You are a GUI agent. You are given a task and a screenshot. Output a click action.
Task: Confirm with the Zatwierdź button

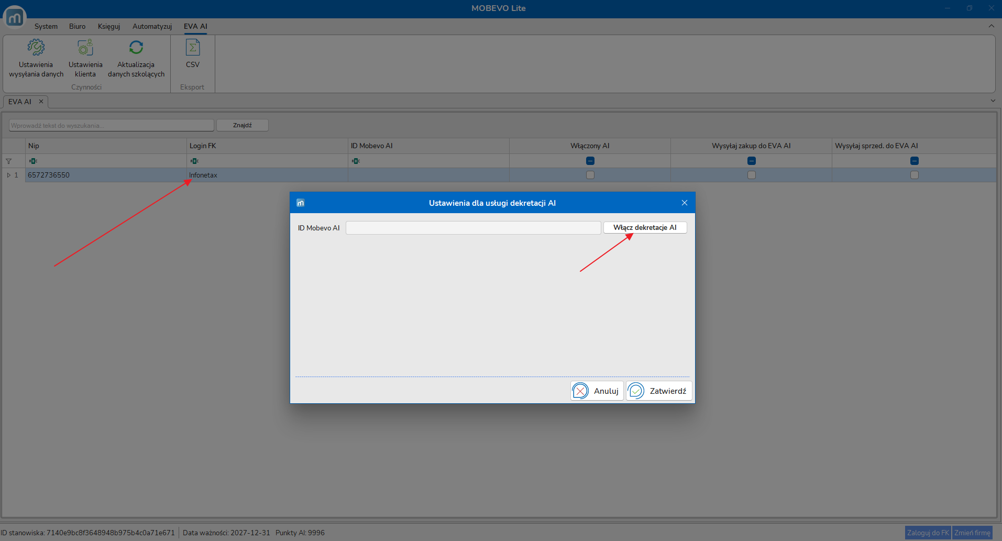click(x=659, y=391)
